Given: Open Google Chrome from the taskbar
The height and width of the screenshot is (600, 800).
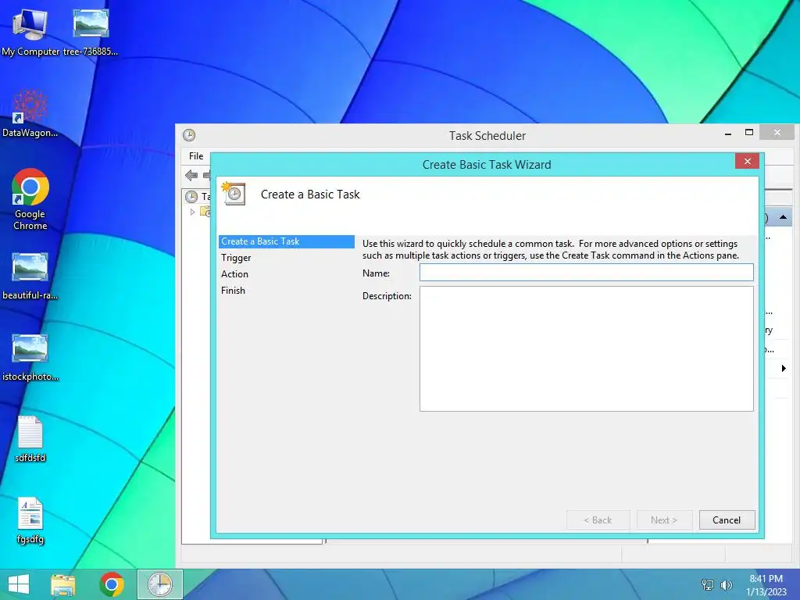Looking at the screenshot, I should tap(112, 584).
